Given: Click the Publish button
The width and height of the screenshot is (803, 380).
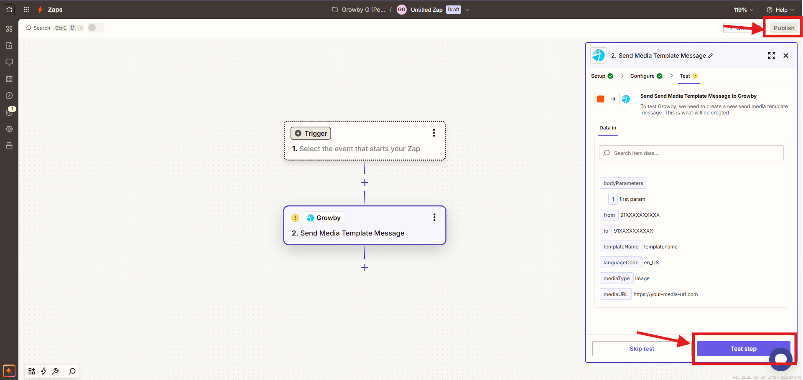Looking at the screenshot, I should pyautogui.click(x=784, y=28).
